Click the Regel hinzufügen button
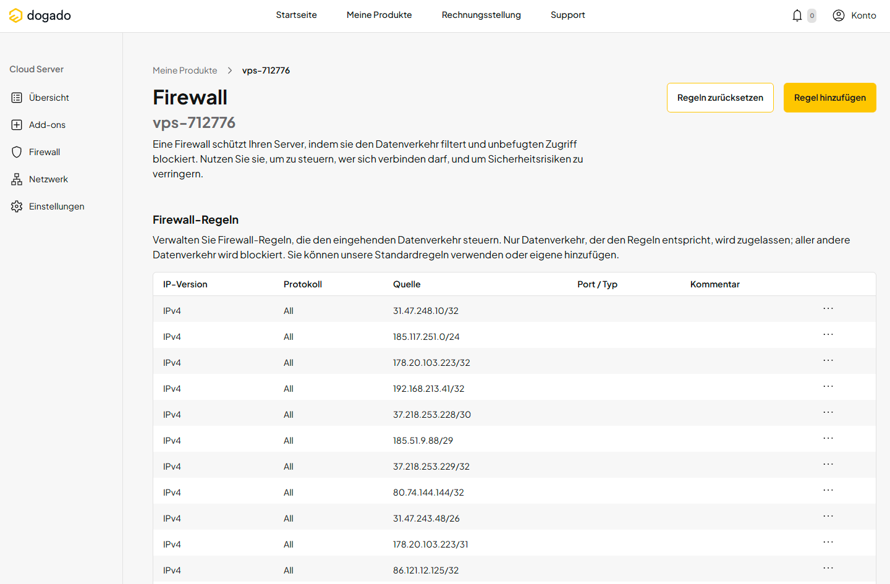890x584 pixels. click(x=829, y=97)
